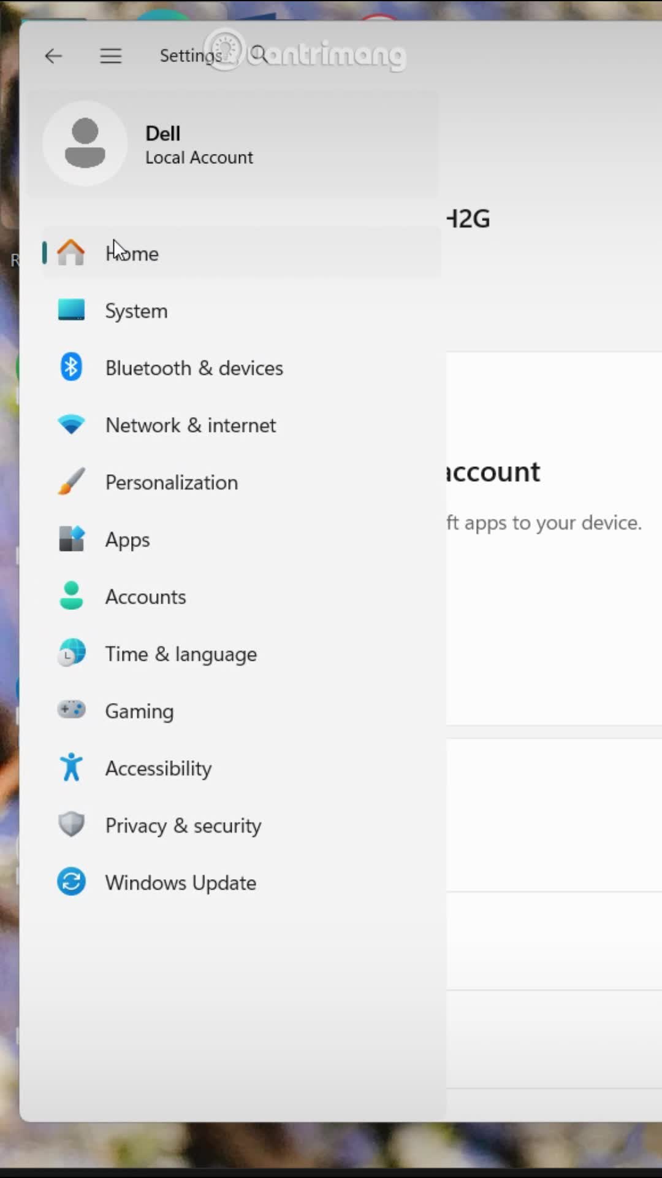662x1178 pixels.
Task: Select Apps in the sidebar
Action: point(242,539)
